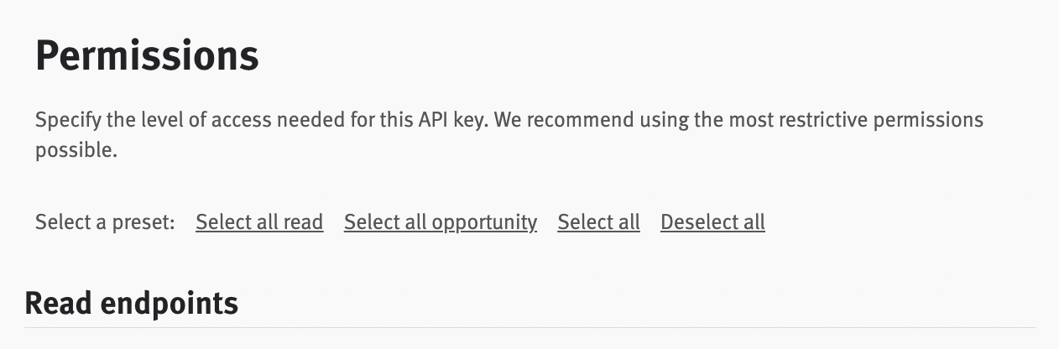Click the word "read" in the first preset link
The width and height of the screenshot is (1059, 349).
tap(304, 222)
